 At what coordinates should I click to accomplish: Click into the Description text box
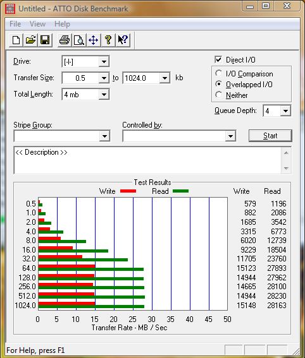coord(148,160)
